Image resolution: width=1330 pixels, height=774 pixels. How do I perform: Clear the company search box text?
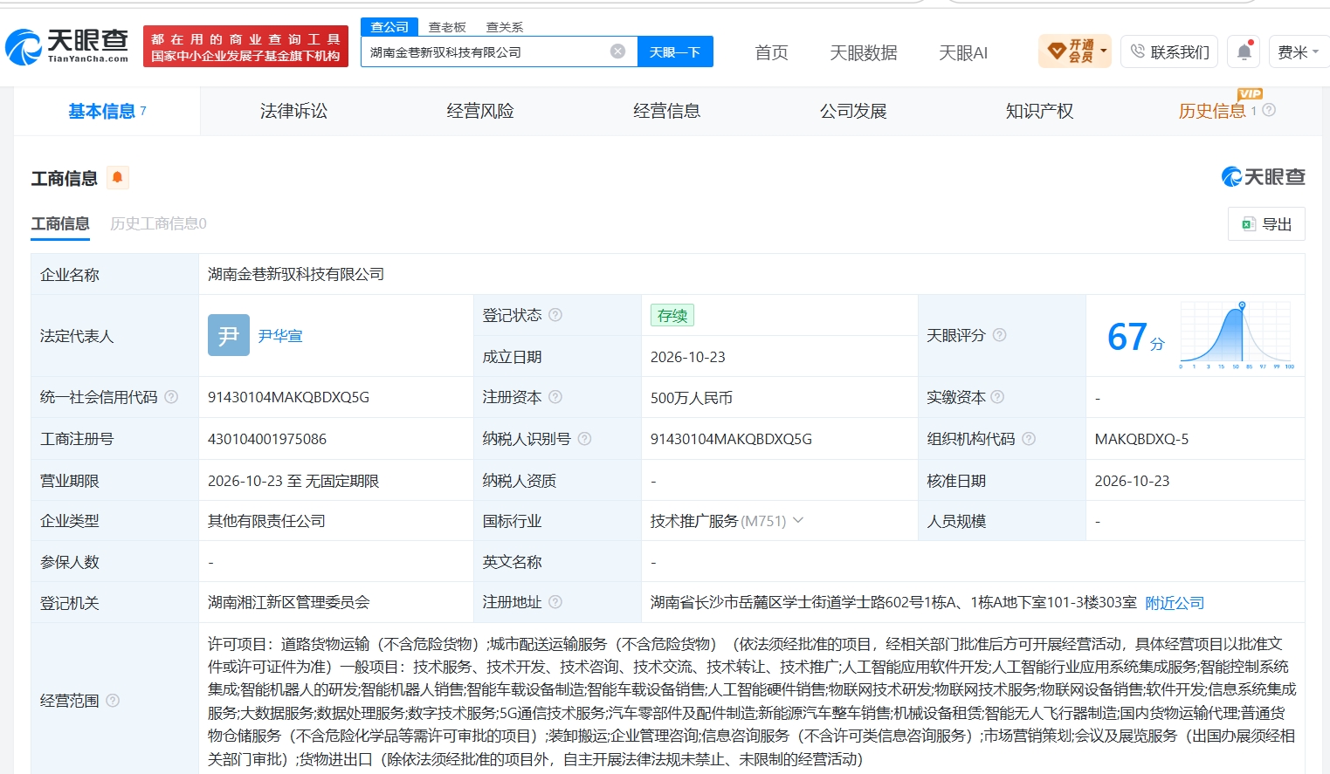pyautogui.click(x=617, y=51)
